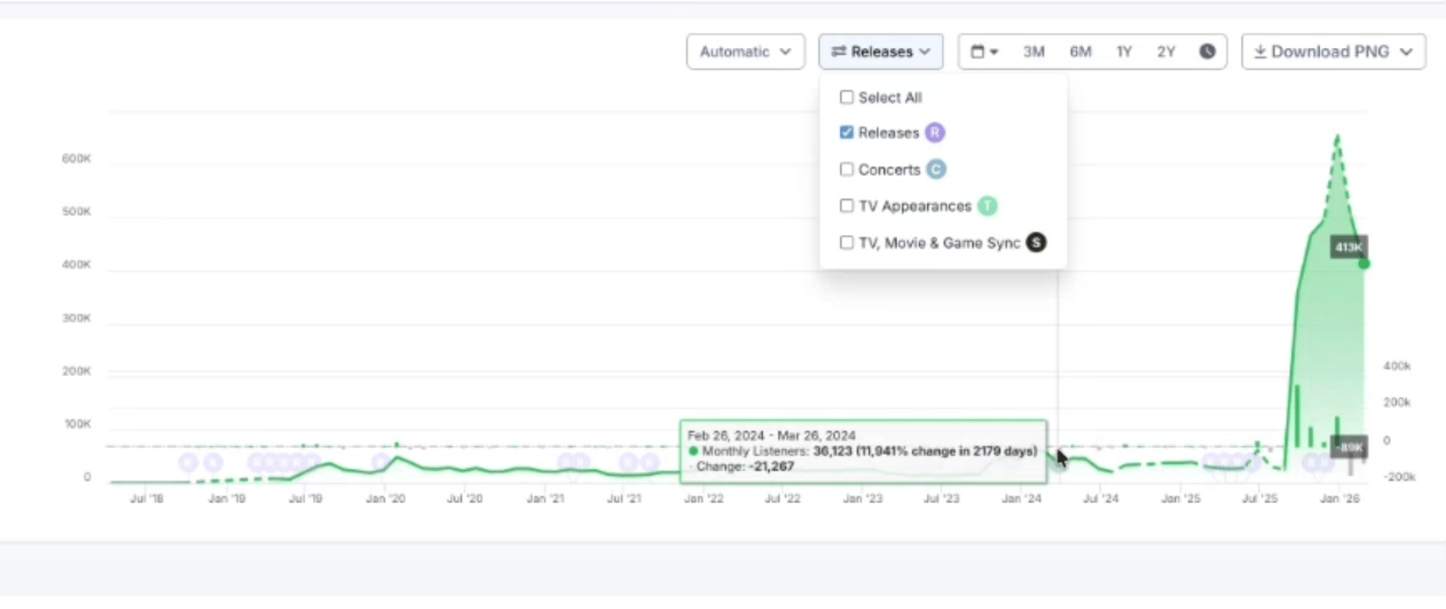The image size is (1446, 609).
Task: Click the 100K y-axis label
Action: (77, 424)
